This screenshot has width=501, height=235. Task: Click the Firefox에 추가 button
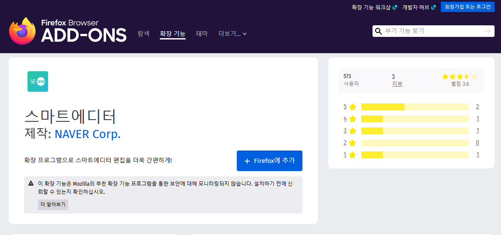pos(269,161)
